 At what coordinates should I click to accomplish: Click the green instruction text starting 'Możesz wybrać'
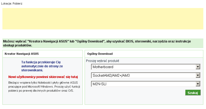(x=97, y=43)
